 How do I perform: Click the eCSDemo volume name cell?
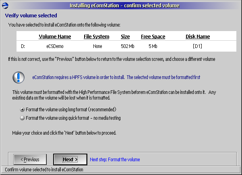(x=55, y=46)
